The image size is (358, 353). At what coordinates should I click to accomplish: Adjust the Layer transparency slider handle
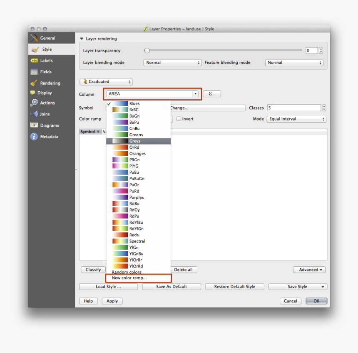click(147, 50)
